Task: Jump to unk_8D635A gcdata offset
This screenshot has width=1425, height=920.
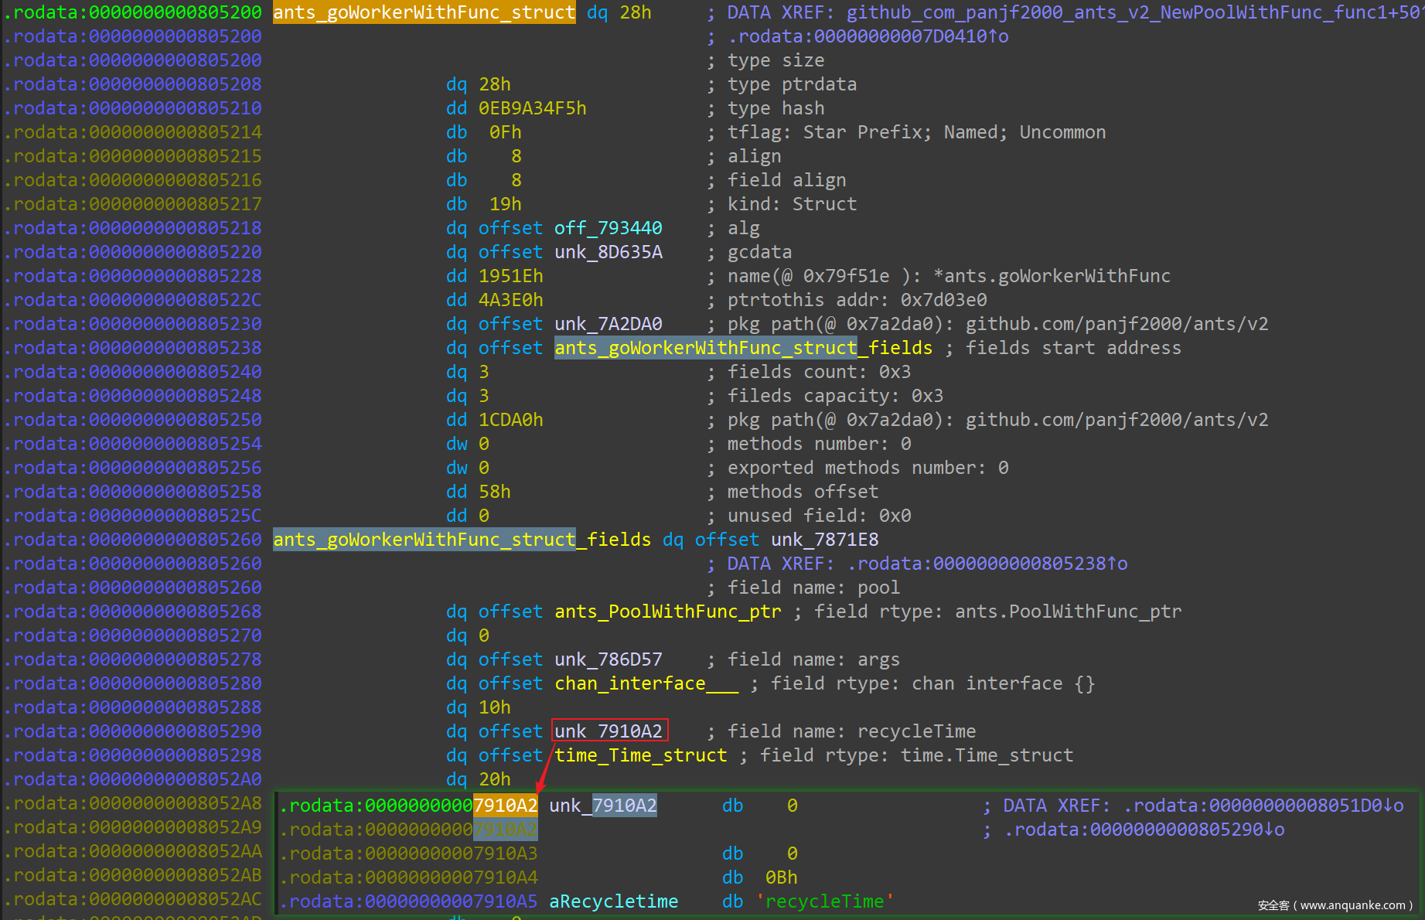Action: pyautogui.click(x=608, y=252)
